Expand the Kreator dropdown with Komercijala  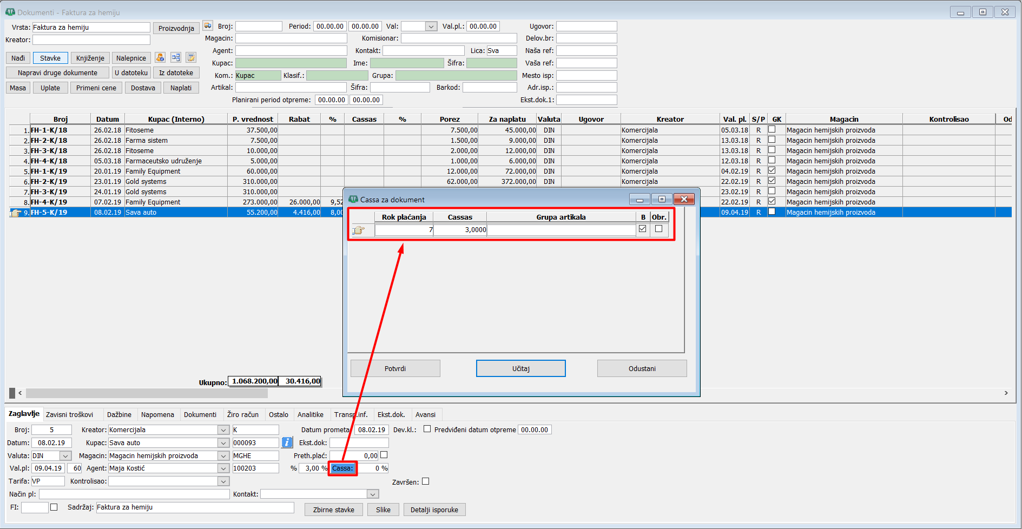click(223, 429)
